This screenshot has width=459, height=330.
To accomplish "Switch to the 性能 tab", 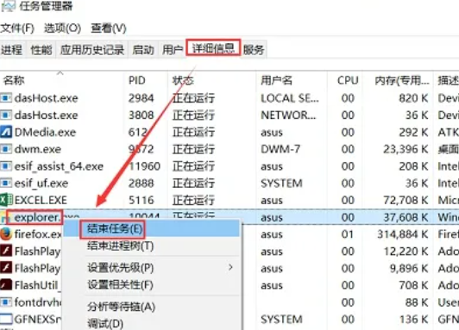I will click(41, 49).
